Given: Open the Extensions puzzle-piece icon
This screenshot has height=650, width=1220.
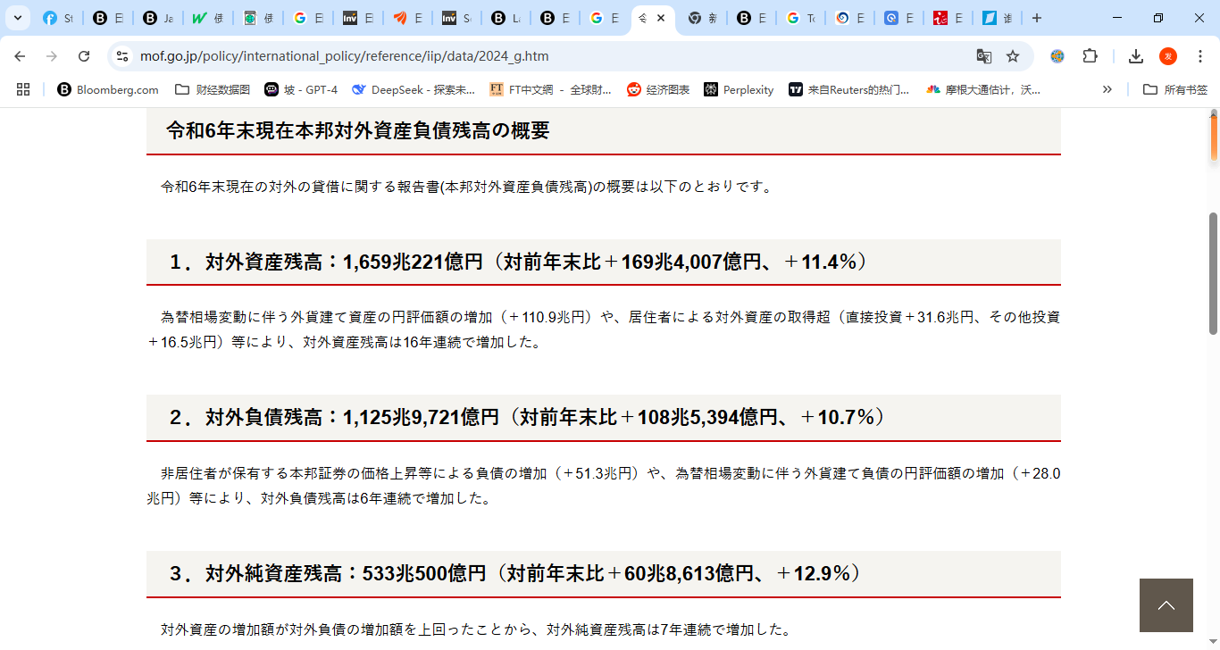Looking at the screenshot, I should coord(1090,55).
